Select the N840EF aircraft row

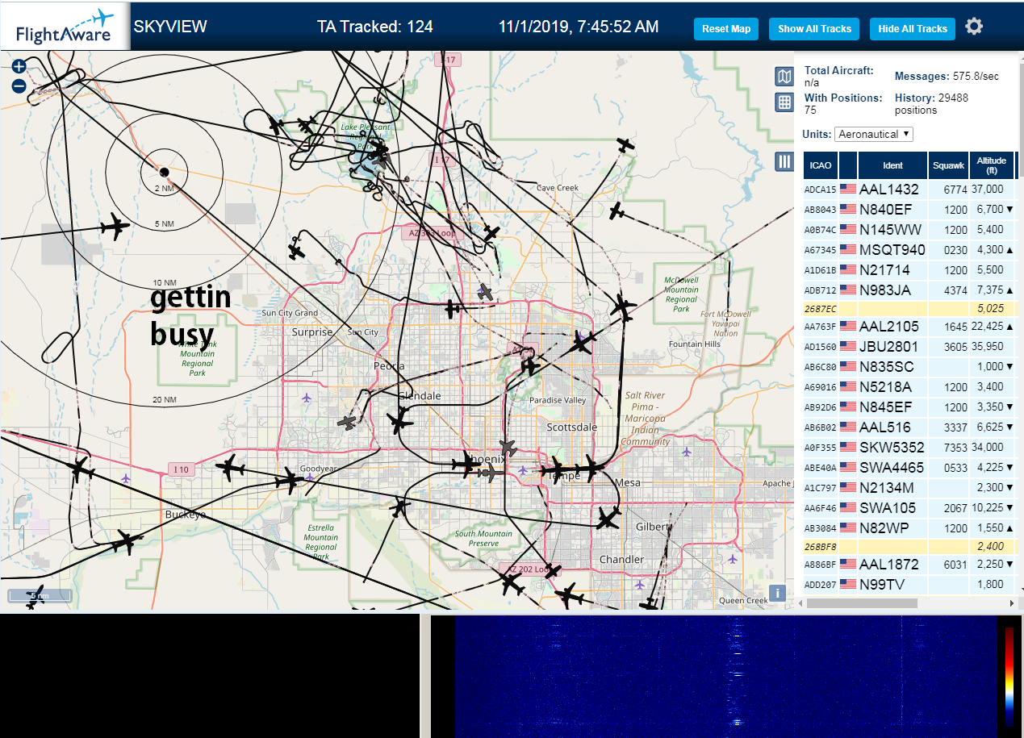909,209
